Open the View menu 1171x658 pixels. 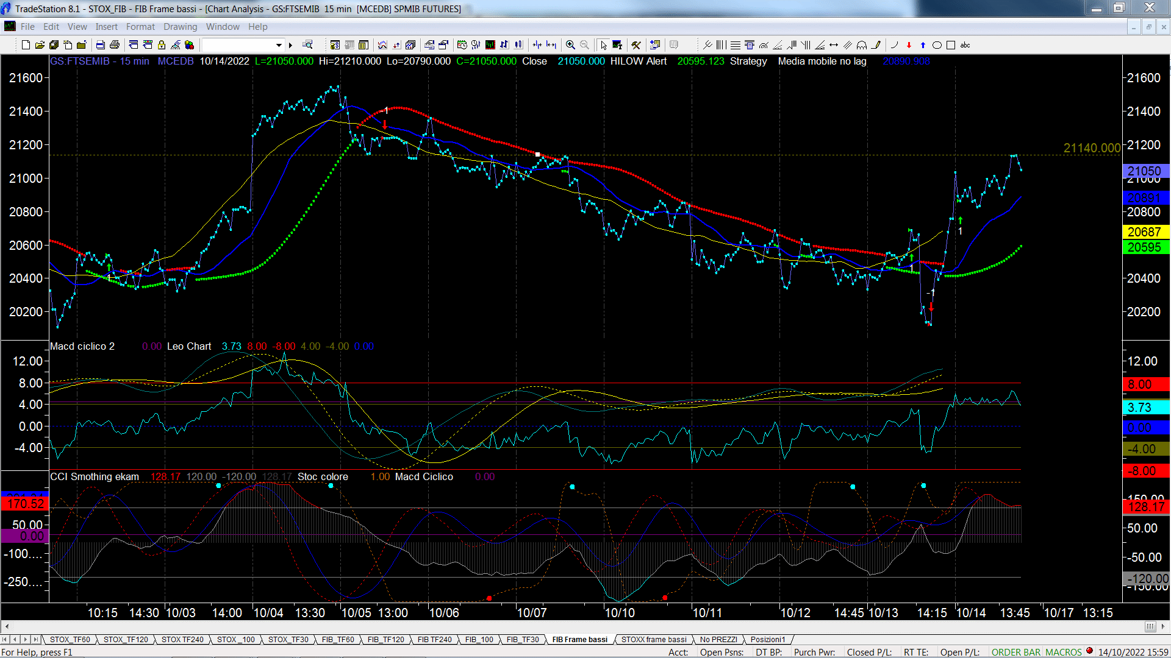77,27
